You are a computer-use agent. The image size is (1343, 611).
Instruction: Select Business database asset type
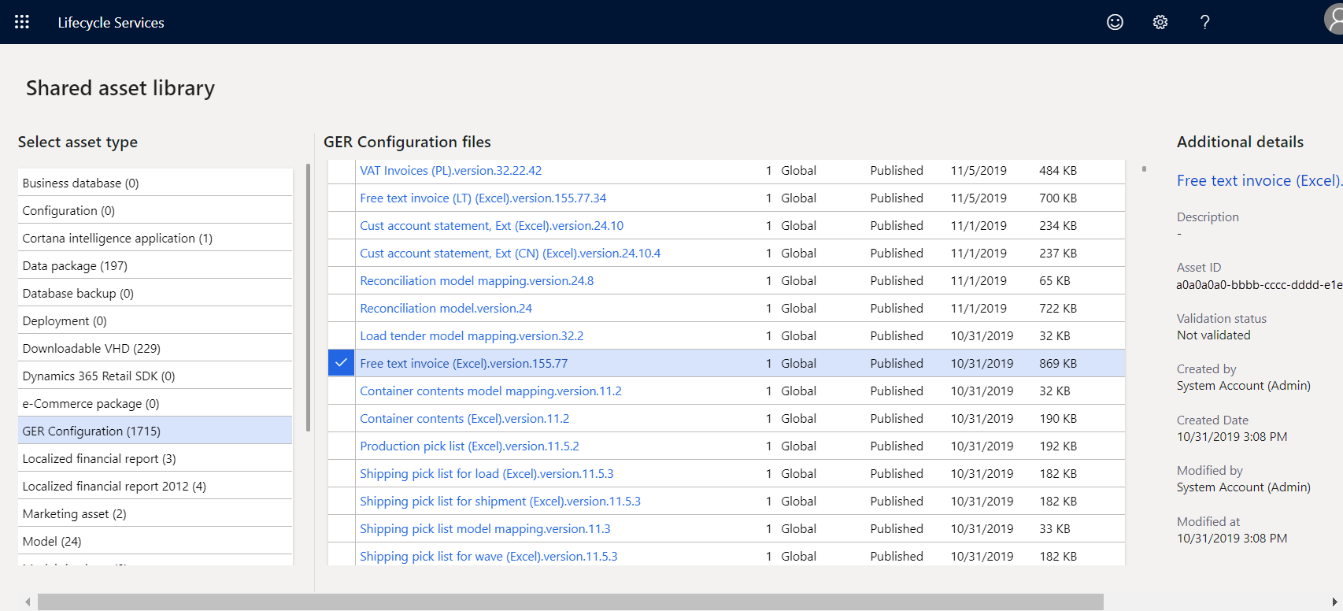coord(155,183)
